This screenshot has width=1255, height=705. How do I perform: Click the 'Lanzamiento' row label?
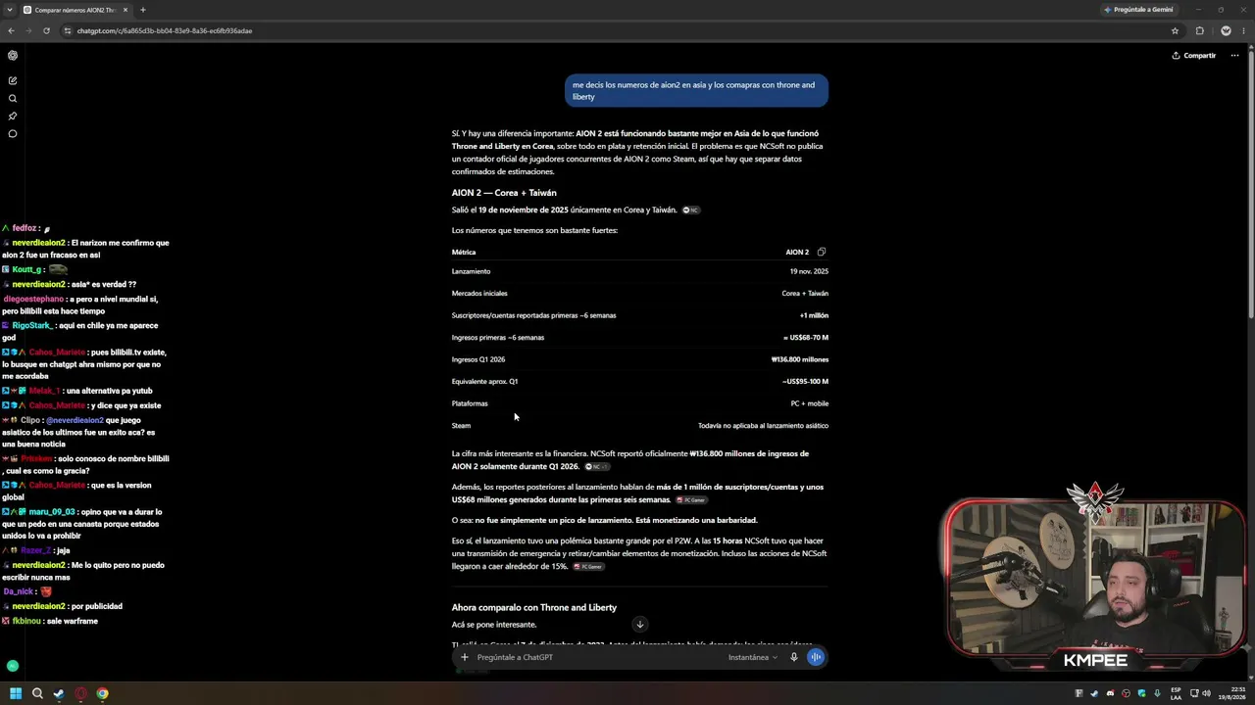471,271
